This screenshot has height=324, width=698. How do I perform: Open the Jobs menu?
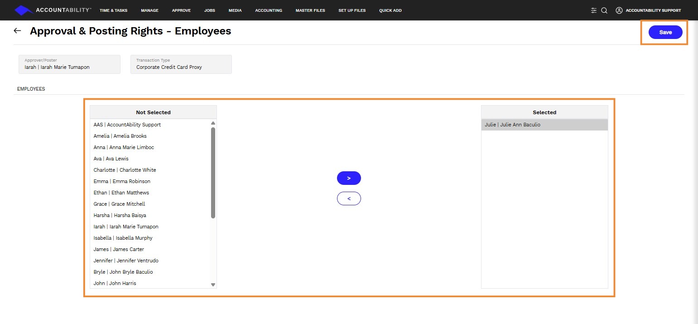click(210, 10)
